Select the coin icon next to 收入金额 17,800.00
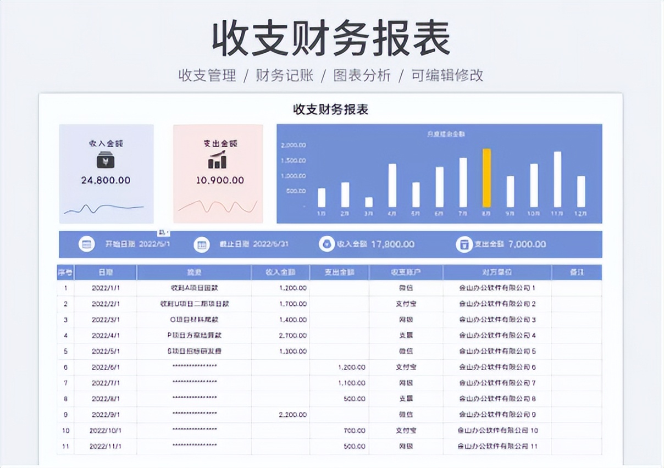Image resolution: width=664 pixels, height=468 pixels. 327,244
